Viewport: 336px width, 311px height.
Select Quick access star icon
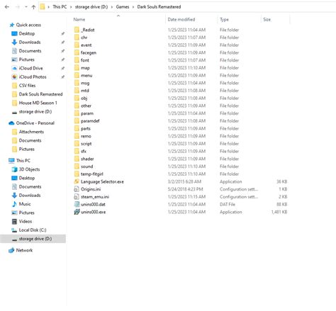click(12, 25)
